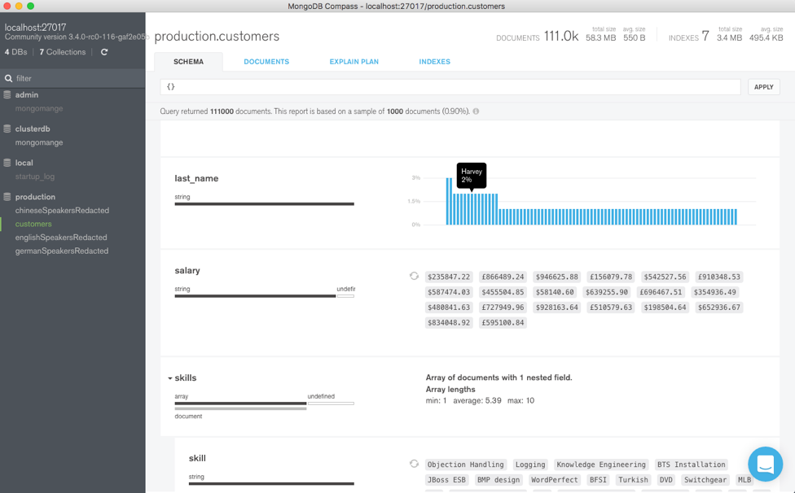Click the Apply button
795x493 pixels.
[x=763, y=87]
